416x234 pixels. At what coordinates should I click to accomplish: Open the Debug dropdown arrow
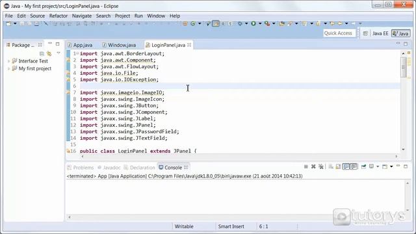(x=246, y=23)
